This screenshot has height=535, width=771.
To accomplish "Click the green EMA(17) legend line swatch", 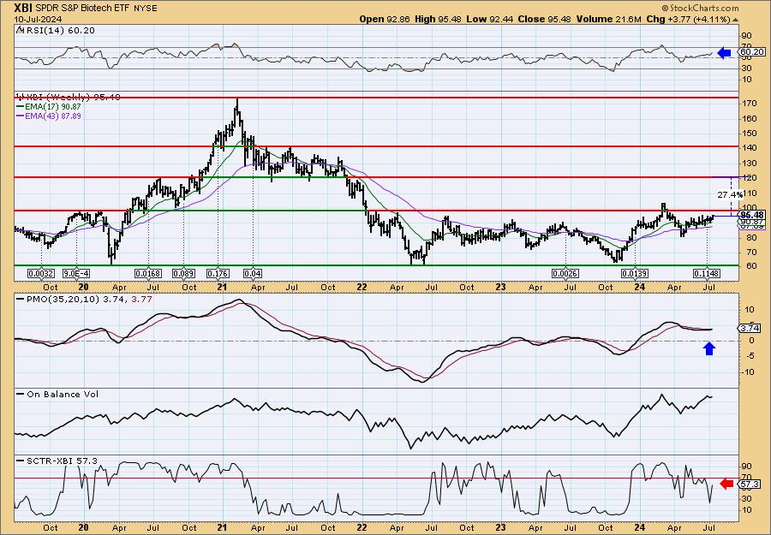I will pyautogui.click(x=20, y=107).
